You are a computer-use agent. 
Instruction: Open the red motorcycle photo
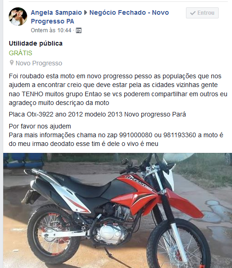coord(117,210)
